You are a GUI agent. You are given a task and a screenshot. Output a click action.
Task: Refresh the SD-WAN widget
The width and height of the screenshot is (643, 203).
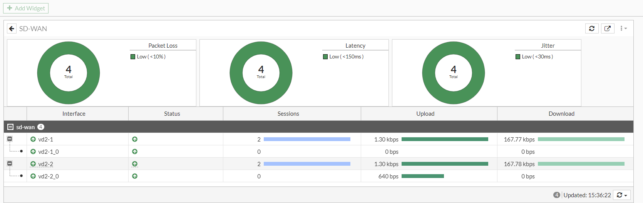(592, 28)
